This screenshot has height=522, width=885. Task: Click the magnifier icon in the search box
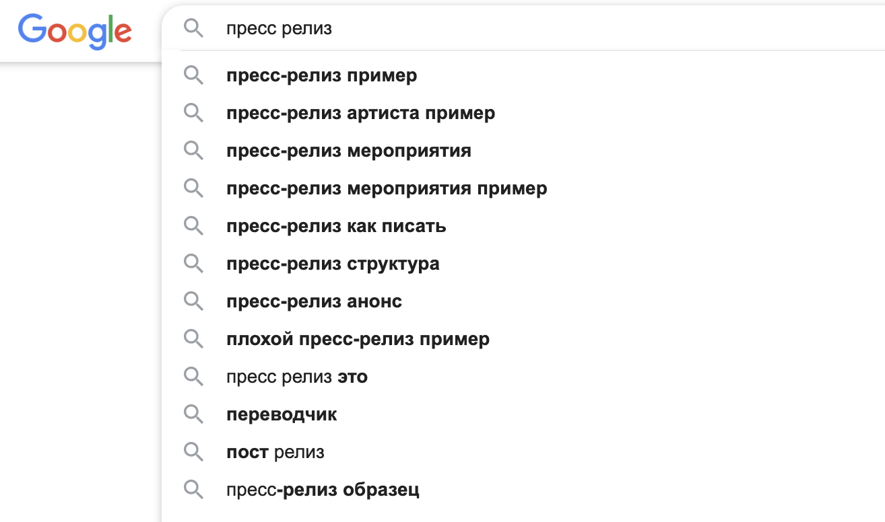[x=193, y=29]
